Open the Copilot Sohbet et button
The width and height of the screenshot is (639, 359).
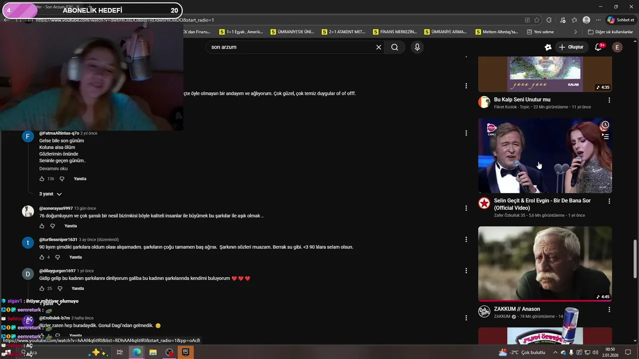[x=621, y=20]
